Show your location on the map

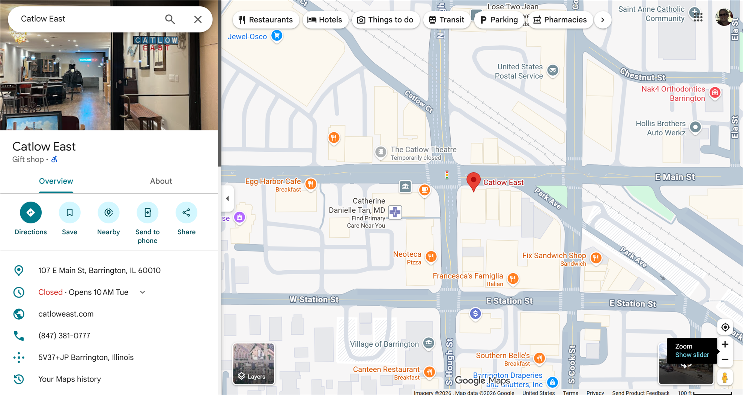725,327
